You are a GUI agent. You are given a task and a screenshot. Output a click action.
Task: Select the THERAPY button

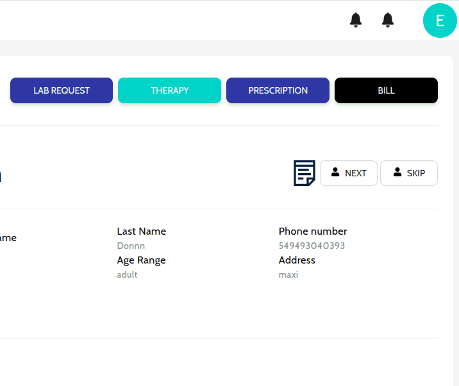(x=169, y=90)
